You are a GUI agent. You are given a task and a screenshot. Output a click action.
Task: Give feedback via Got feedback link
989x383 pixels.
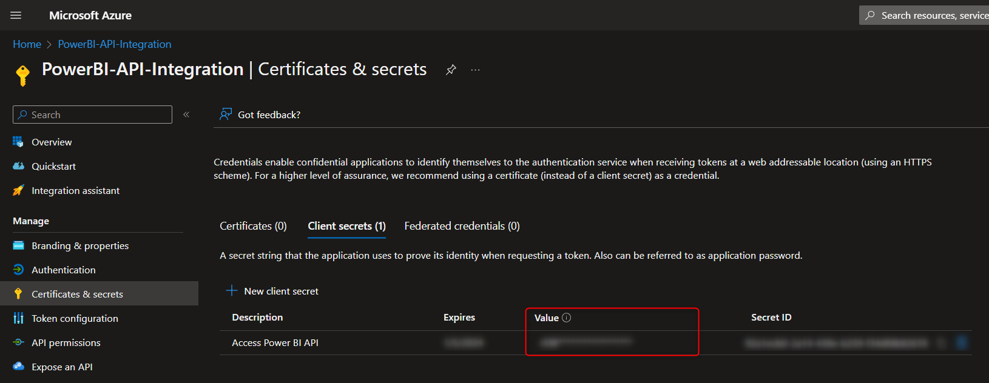tap(269, 114)
